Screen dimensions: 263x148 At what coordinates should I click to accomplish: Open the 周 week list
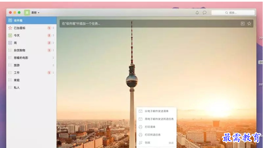click(x=31, y=43)
